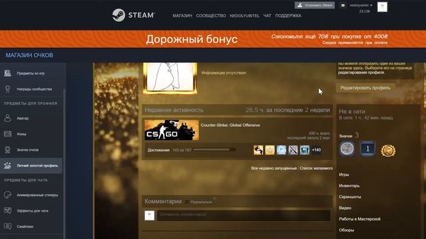Show the +140 more achievements
The image size is (426, 239).
[x=317, y=150]
